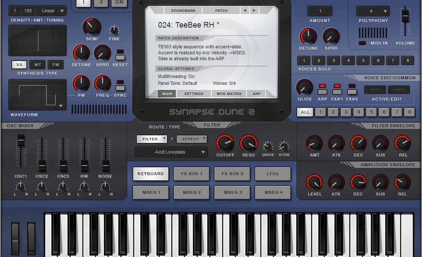The height and width of the screenshot is (257, 422).
Task: Select WT synthesis type
Action: [x=38, y=64]
